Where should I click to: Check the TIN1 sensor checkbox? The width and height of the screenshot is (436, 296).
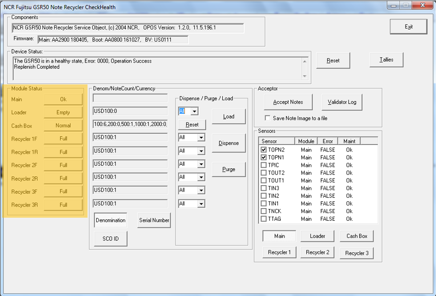click(x=264, y=203)
